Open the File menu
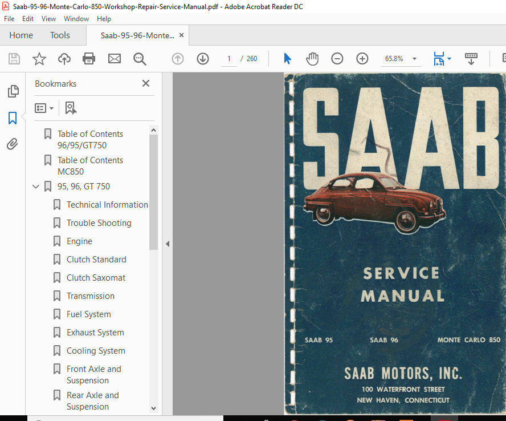This screenshot has width=506, height=421. [9, 19]
